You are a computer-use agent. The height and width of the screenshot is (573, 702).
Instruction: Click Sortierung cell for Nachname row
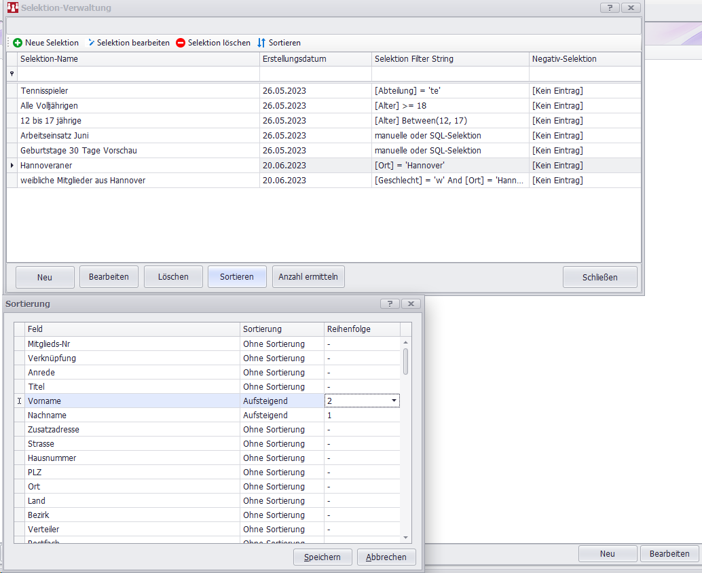point(282,415)
